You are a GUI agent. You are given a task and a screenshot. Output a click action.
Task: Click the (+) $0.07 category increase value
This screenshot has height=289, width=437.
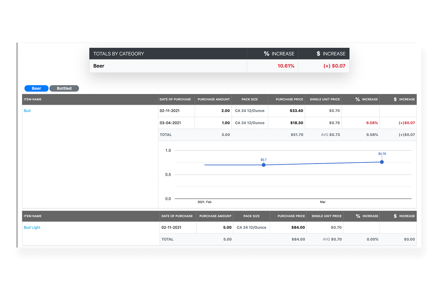point(335,66)
